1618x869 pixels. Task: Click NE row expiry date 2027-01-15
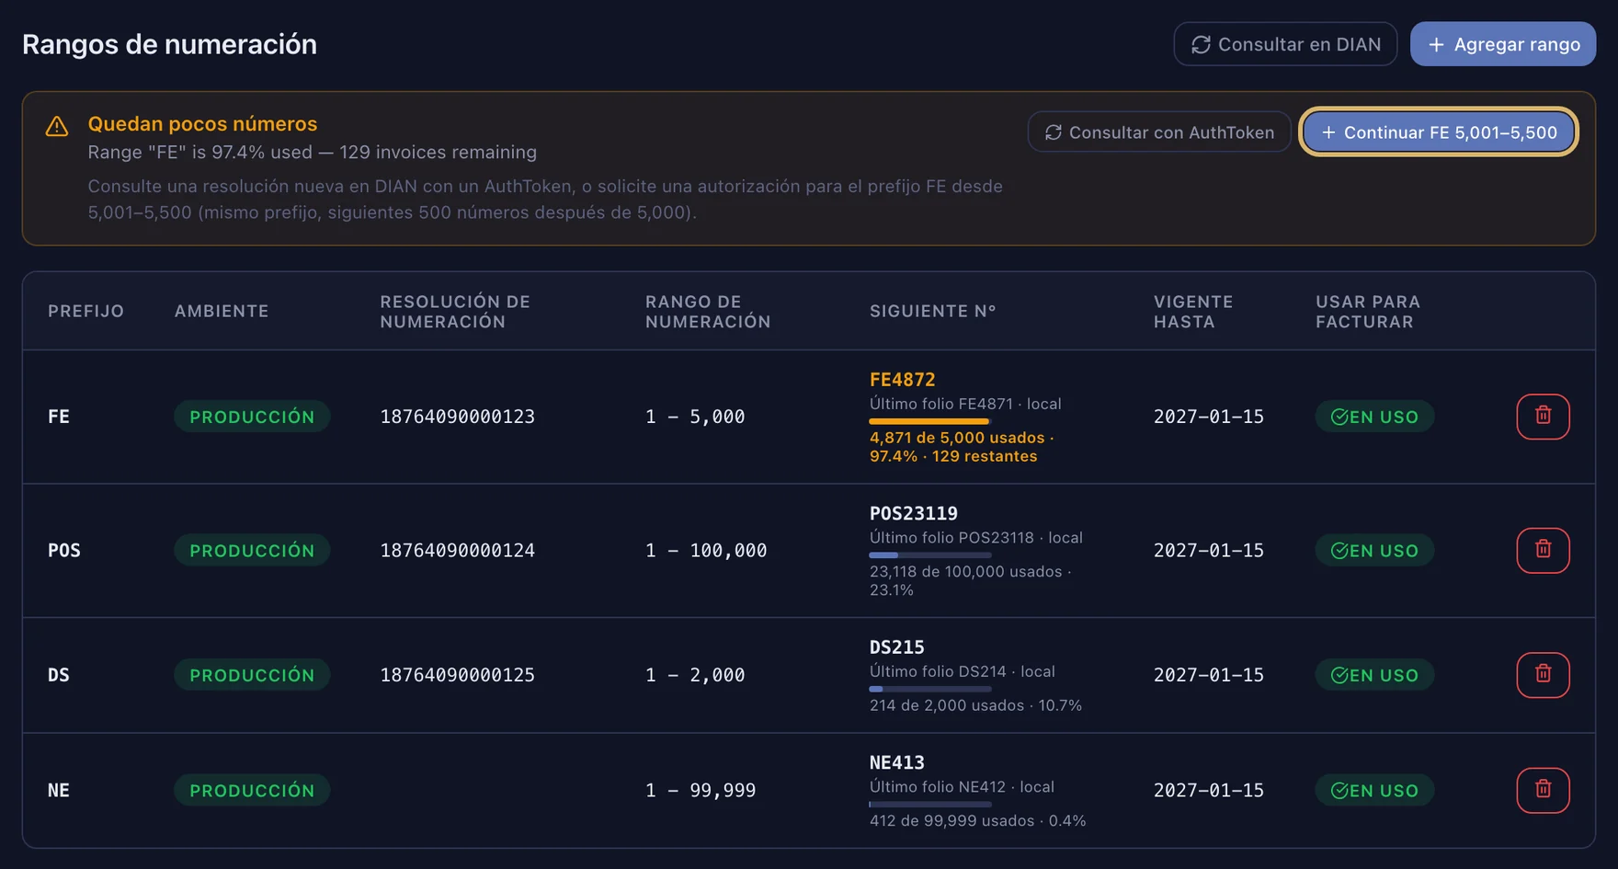coord(1209,790)
